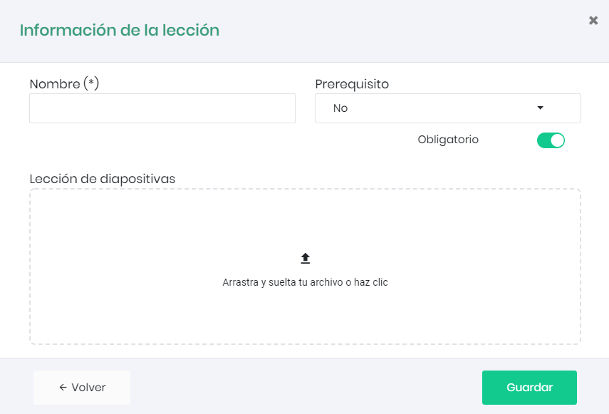Viewport: 609px width, 414px height.
Task: Click the "Volver" text label
Action: 88,388
